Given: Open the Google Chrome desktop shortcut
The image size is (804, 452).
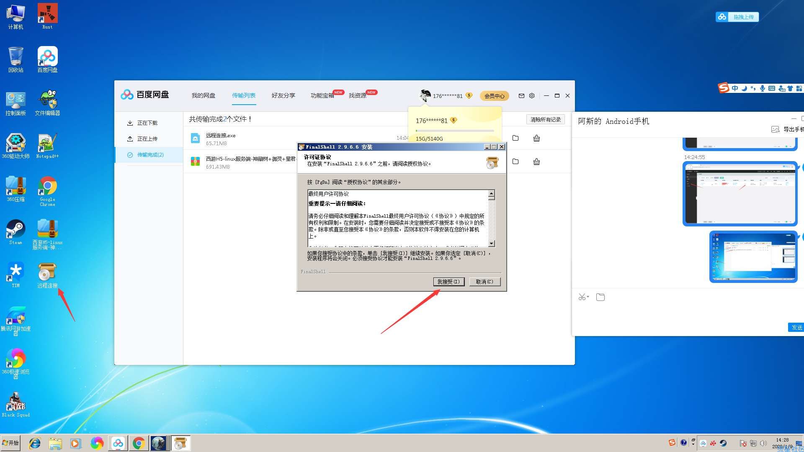Looking at the screenshot, I should pos(47,191).
